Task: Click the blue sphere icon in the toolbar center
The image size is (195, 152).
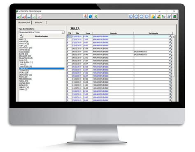Action: point(91,16)
